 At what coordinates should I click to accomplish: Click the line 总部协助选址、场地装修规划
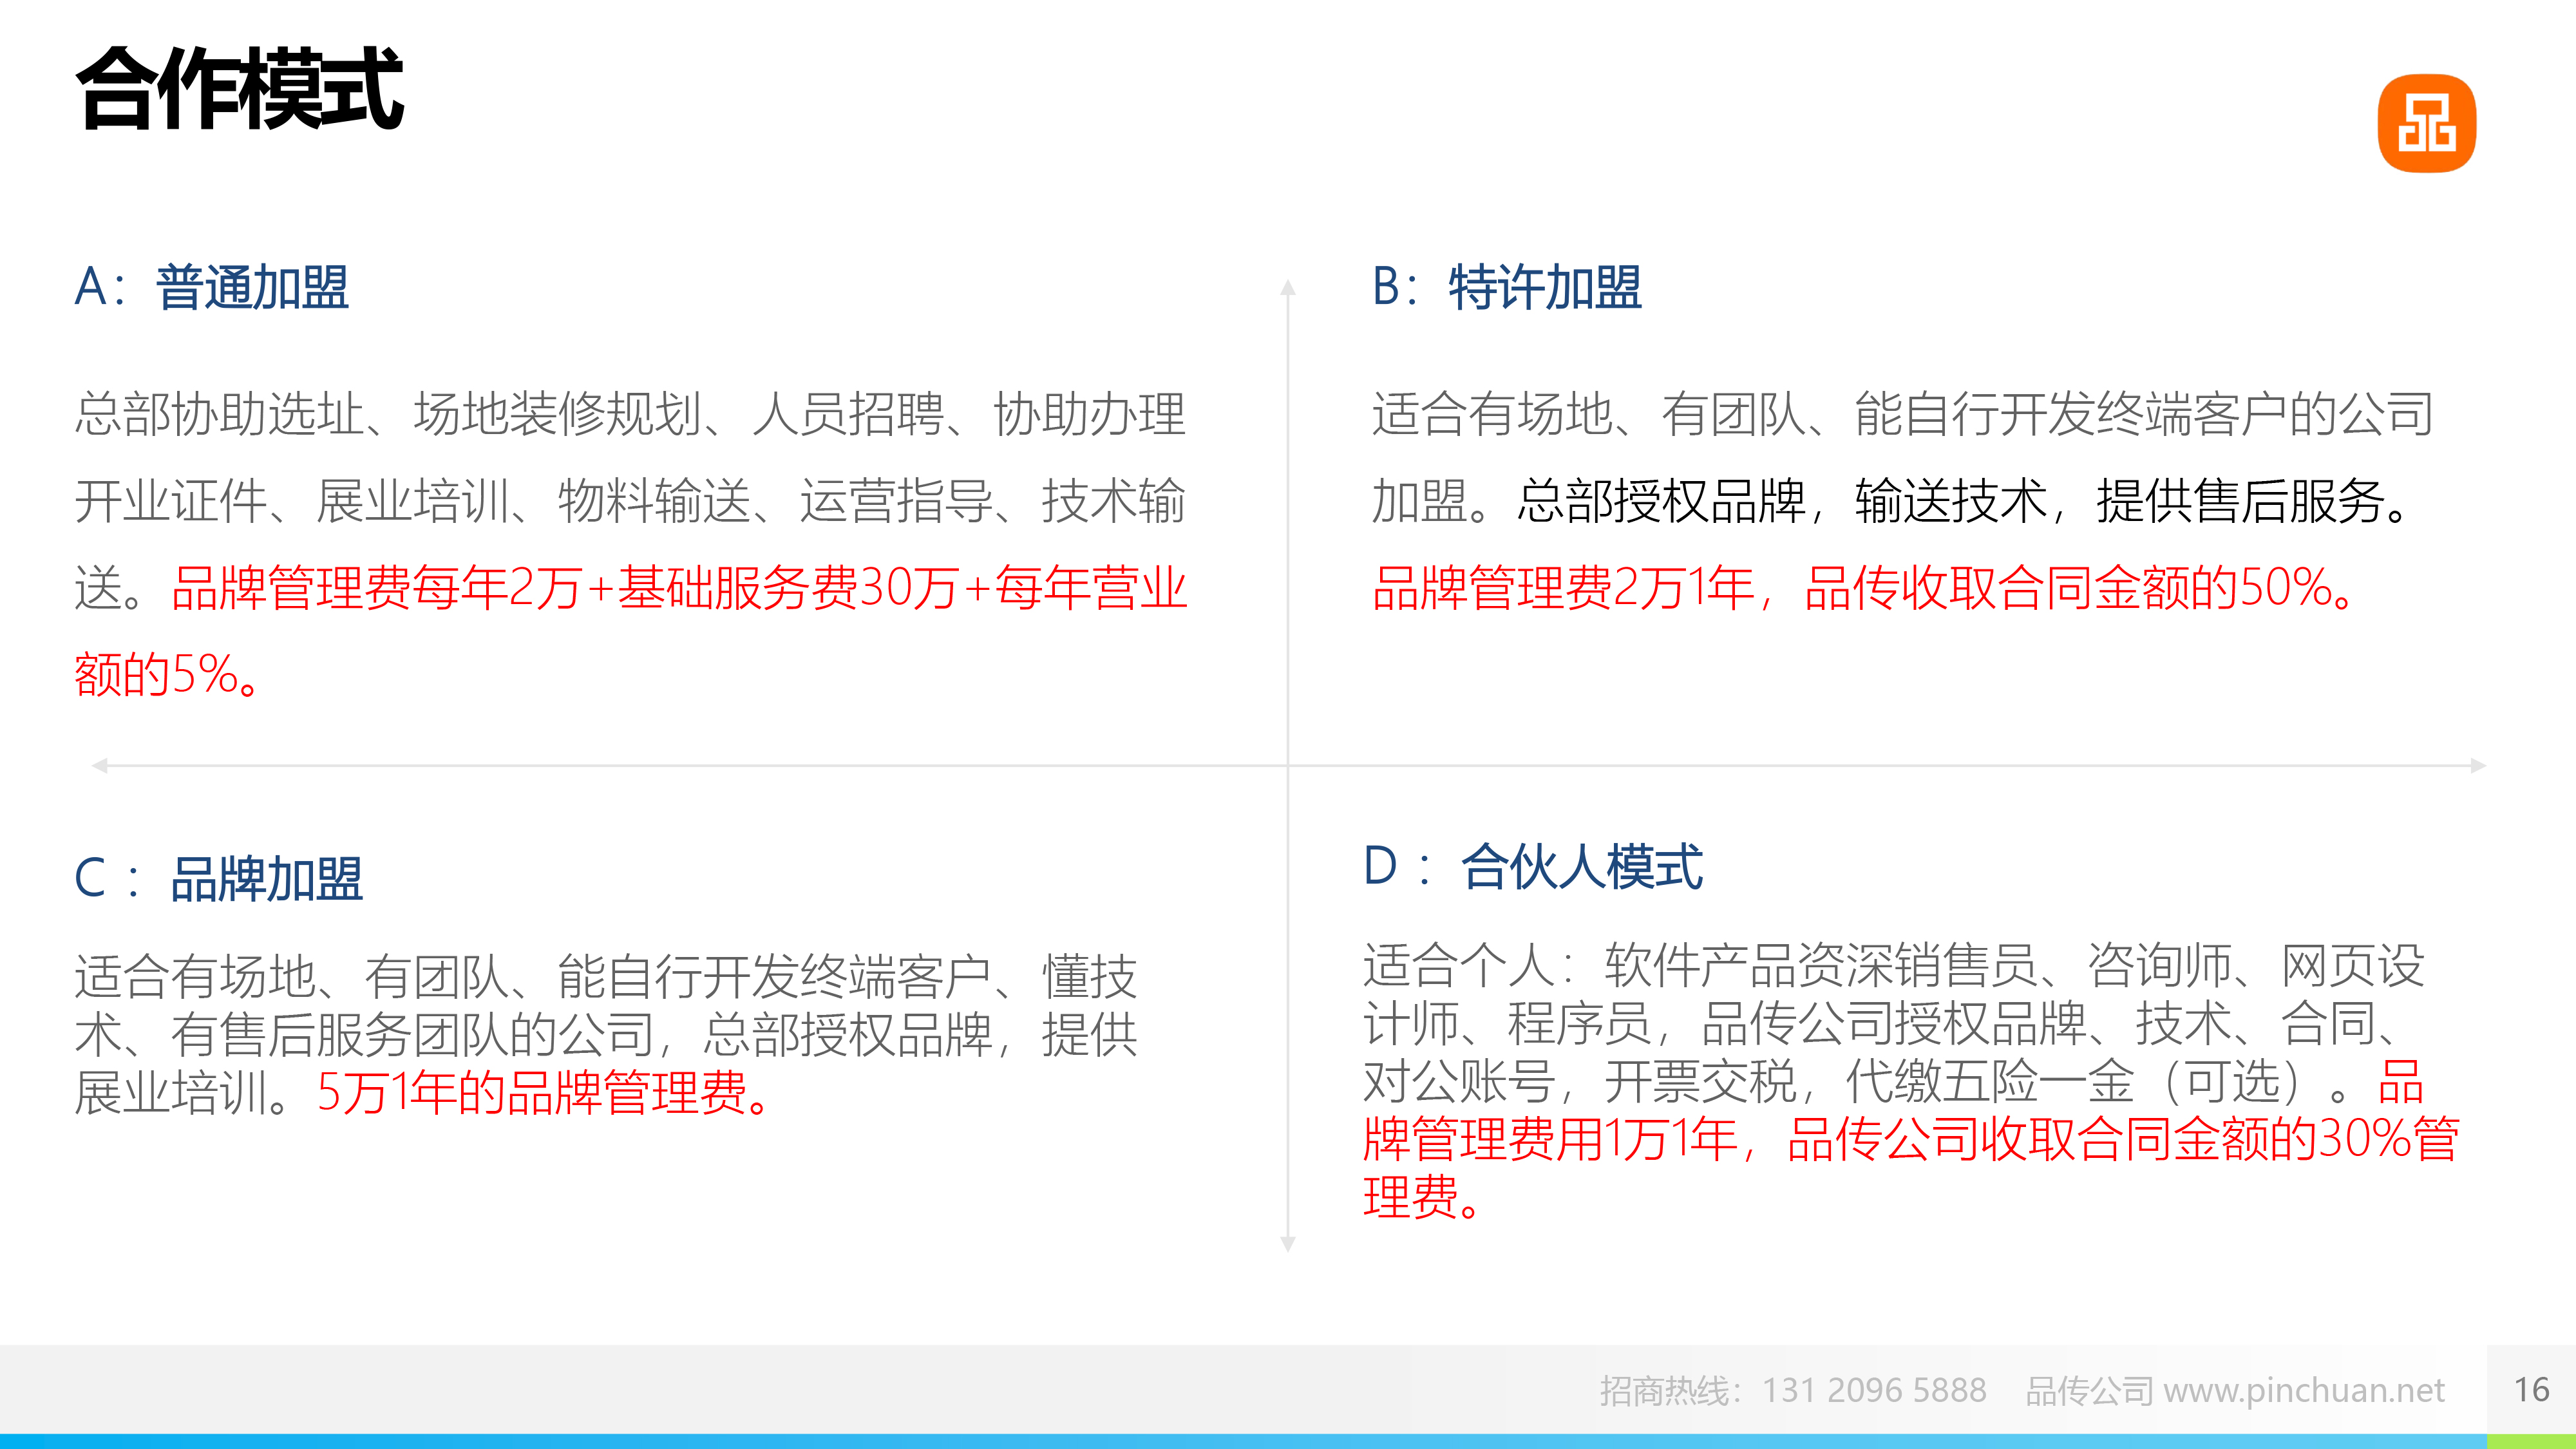390,415
